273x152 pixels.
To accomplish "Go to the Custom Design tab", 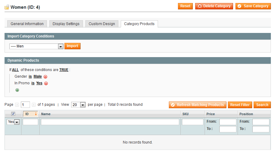I will coord(102,24).
